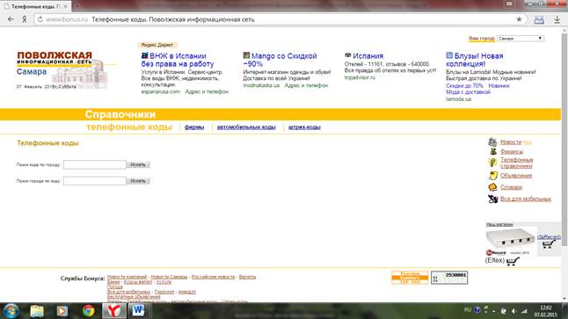568x319 pixels.
Task: Click the Наш магазин link
Action: pos(499,224)
